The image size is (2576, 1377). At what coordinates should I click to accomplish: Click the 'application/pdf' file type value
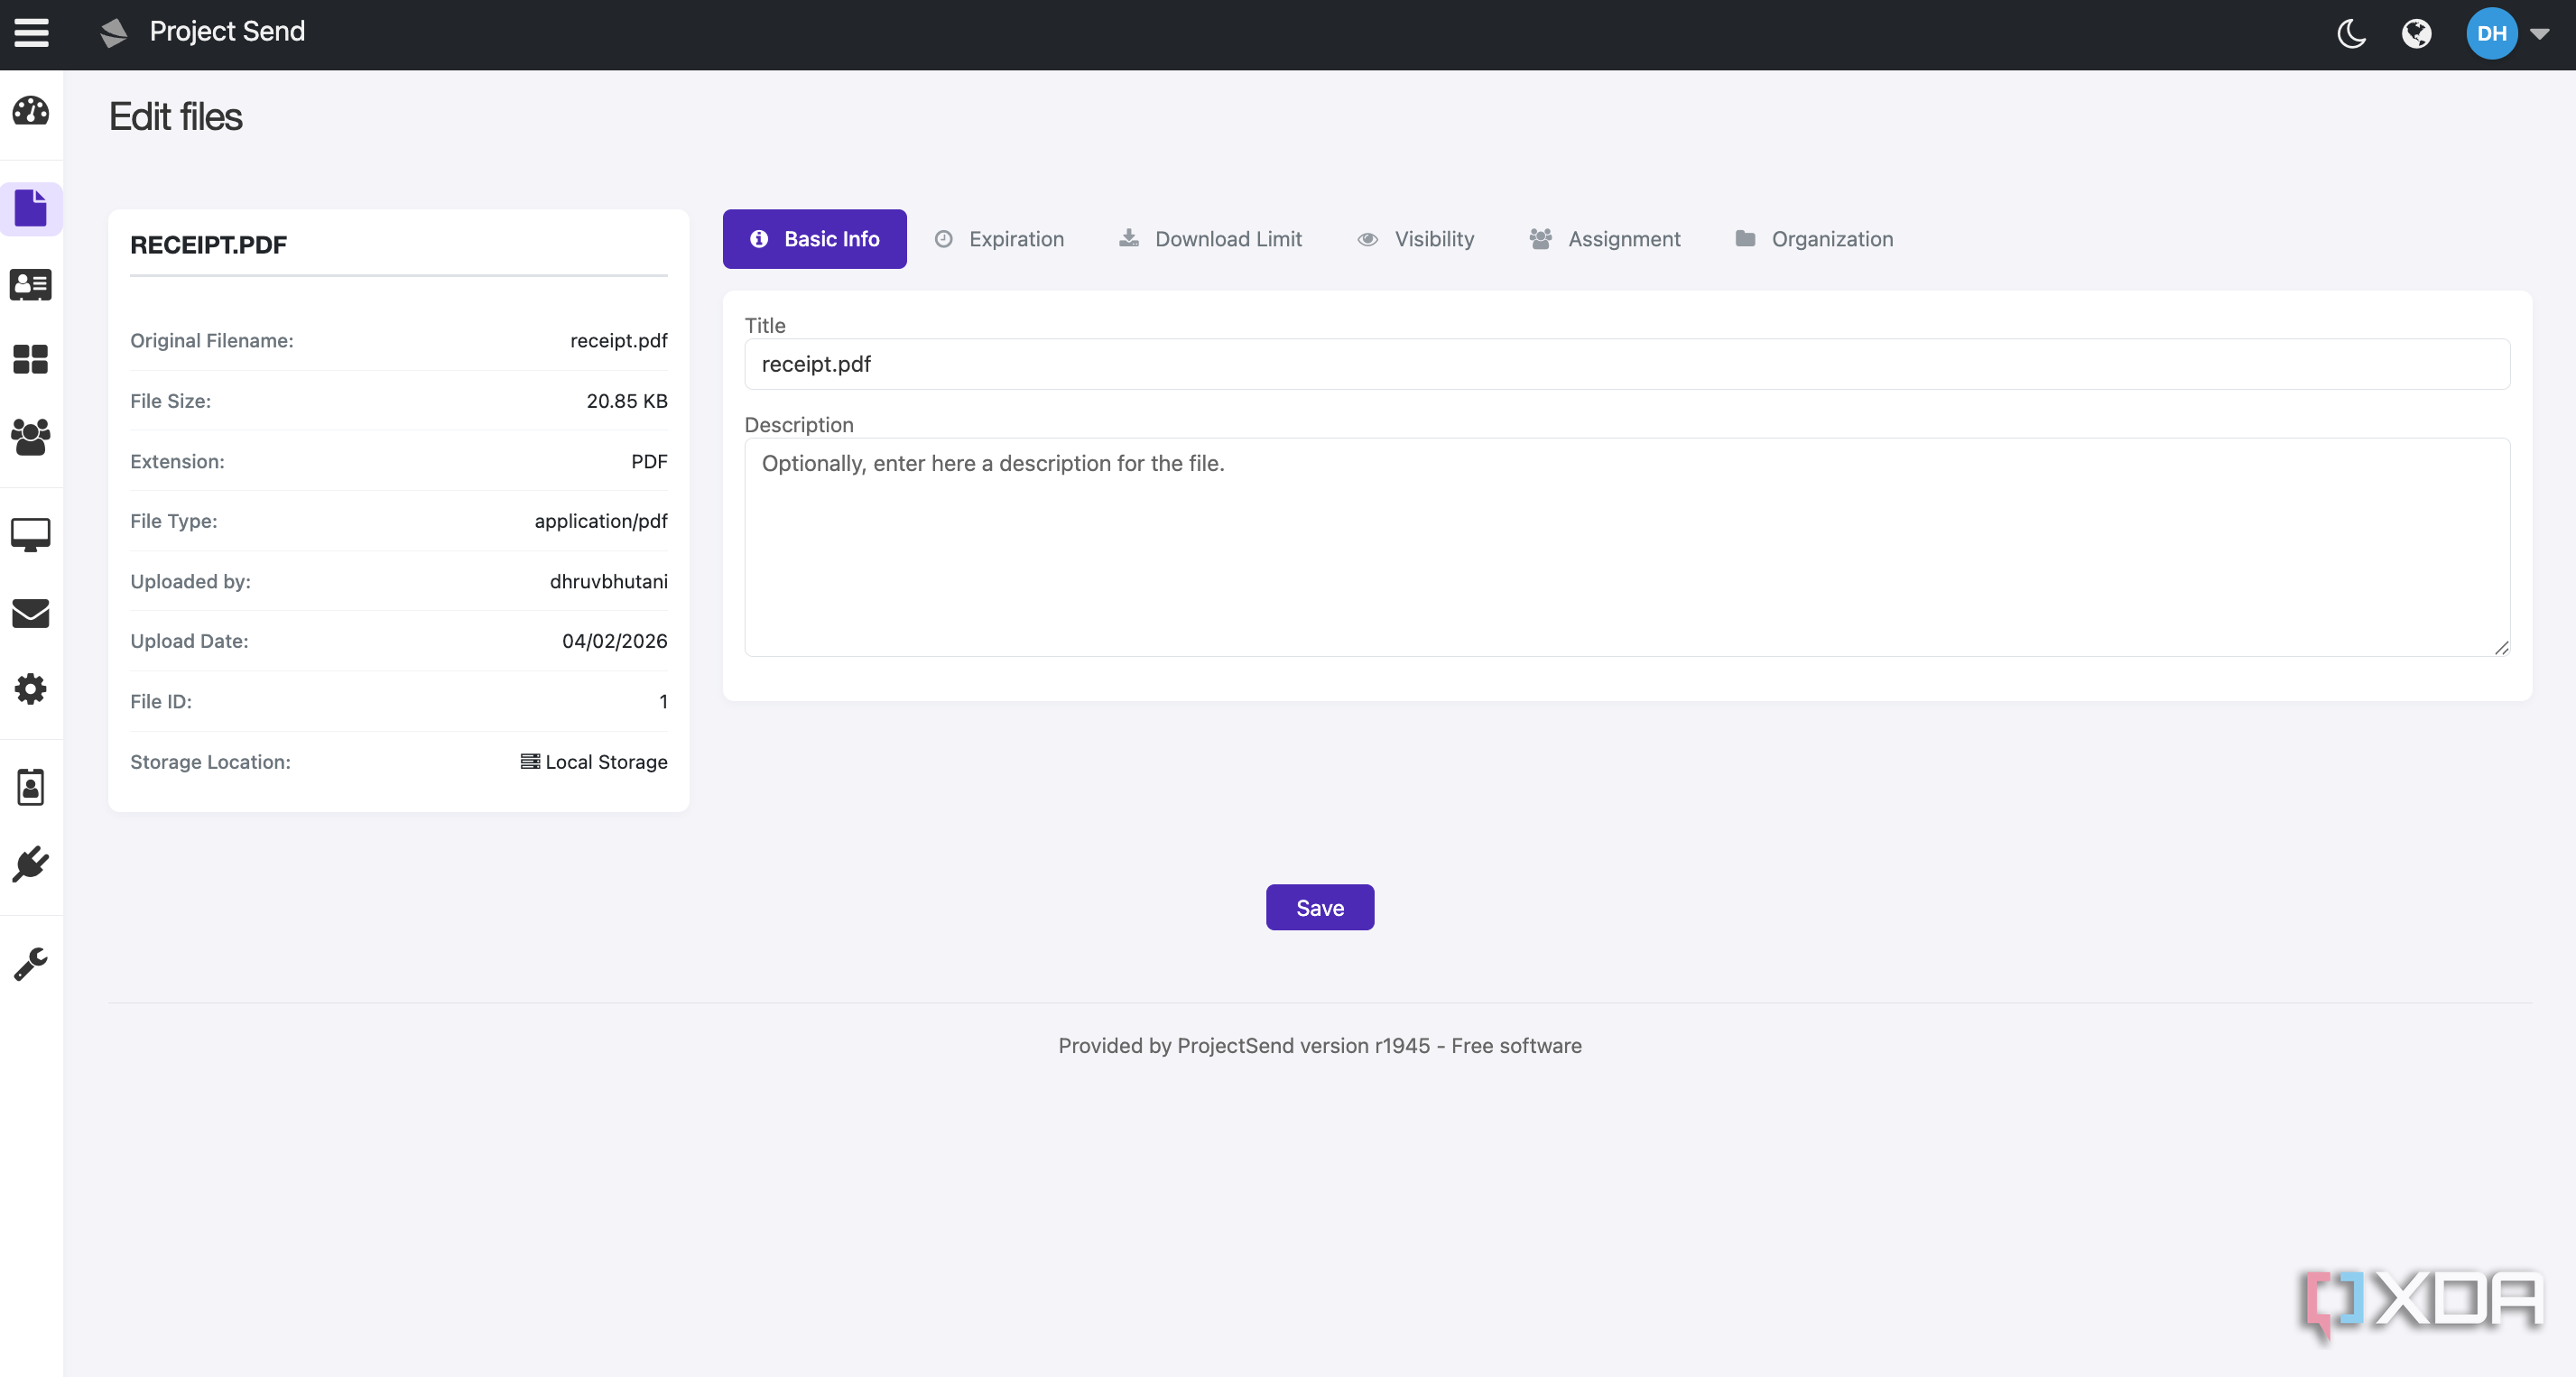pos(601,521)
